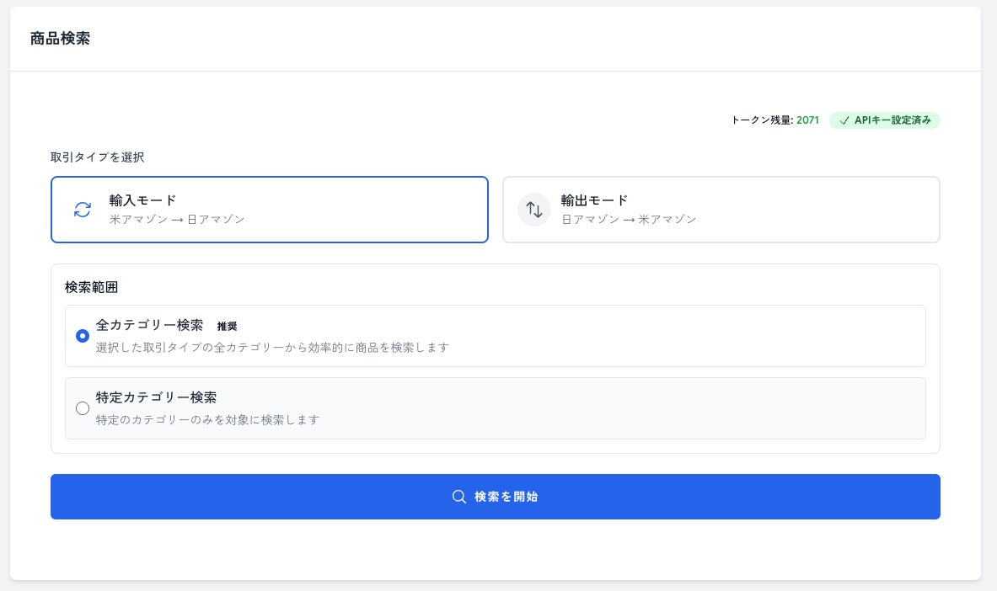Click the 推奨 badge next to 全カテゴリー検索
This screenshot has width=997, height=591.
227,326
